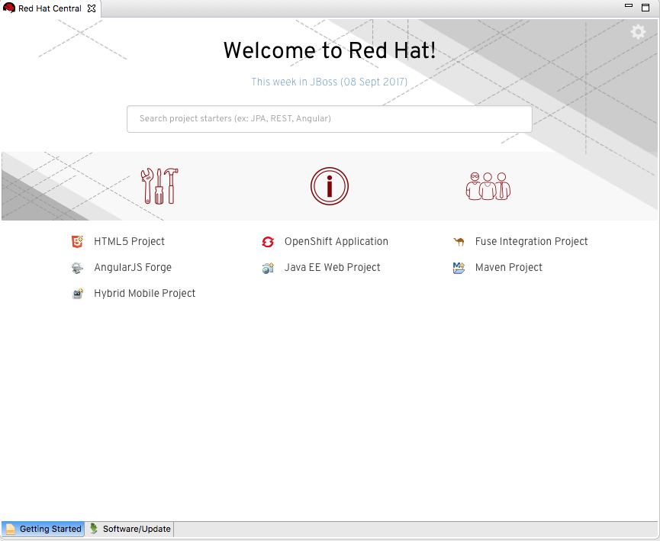Create a new HTML5 Project

pos(129,242)
